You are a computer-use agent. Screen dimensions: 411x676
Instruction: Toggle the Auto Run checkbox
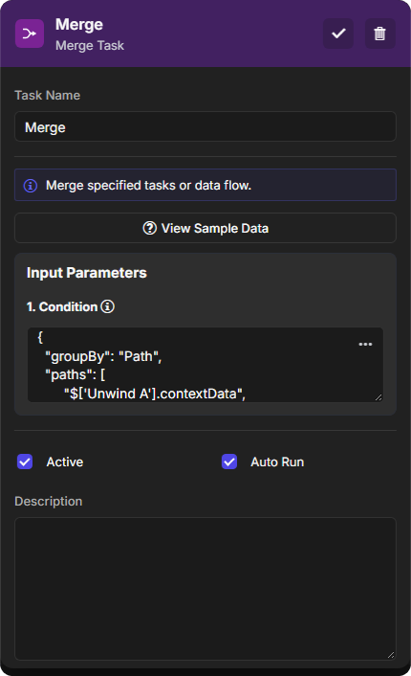(229, 462)
